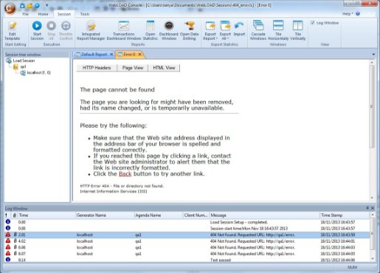Click the Time column header
380x273 pixels.
click(46, 215)
